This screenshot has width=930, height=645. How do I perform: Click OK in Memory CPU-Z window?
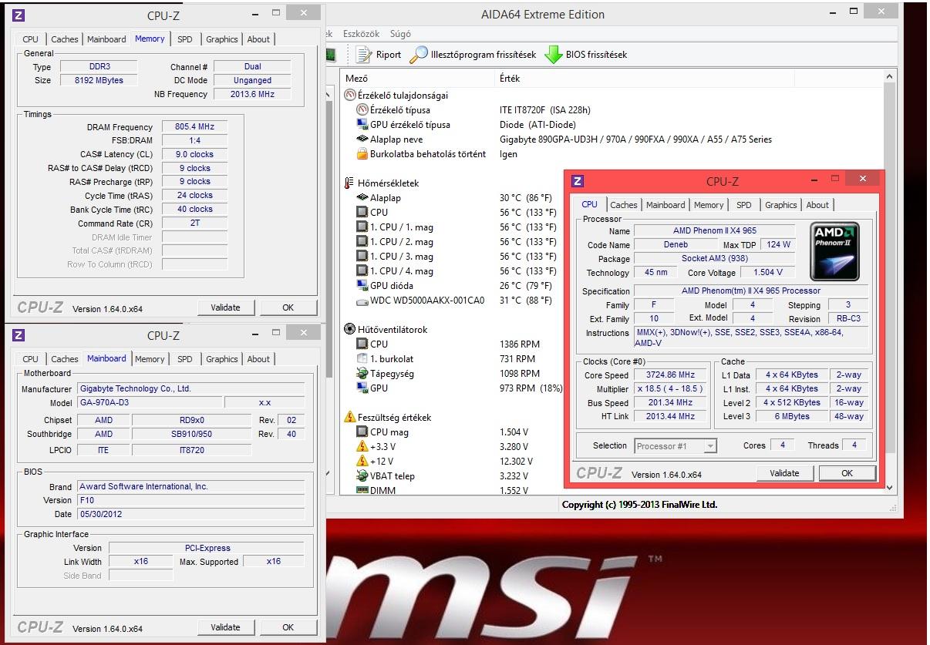288,307
